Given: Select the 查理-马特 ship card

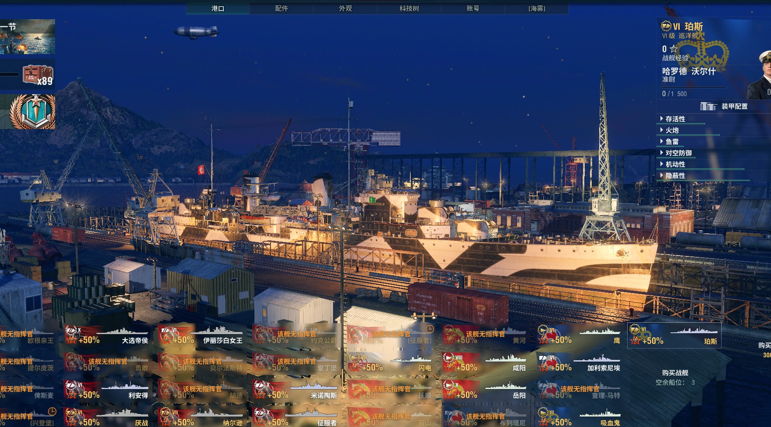Looking at the screenshot, I should 579,389.
